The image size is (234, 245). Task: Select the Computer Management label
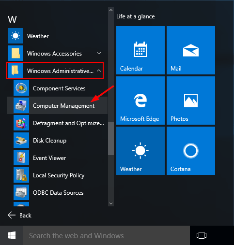pyautogui.click(x=63, y=106)
